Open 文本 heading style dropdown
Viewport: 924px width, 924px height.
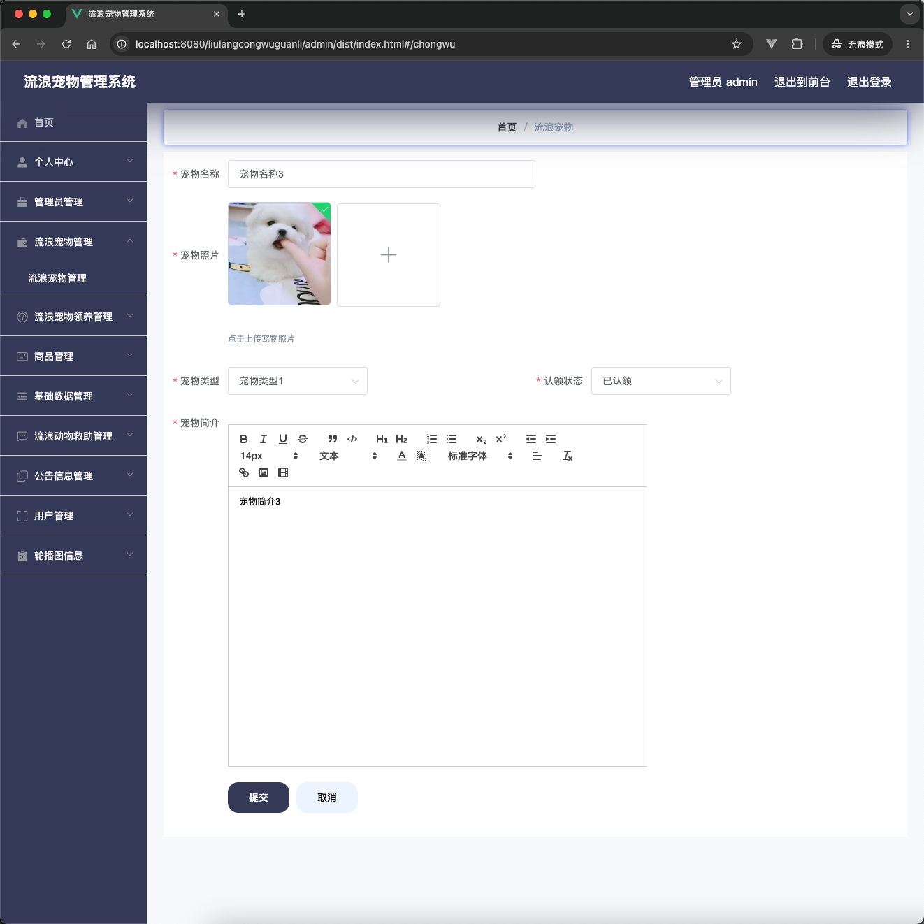(348, 456)
